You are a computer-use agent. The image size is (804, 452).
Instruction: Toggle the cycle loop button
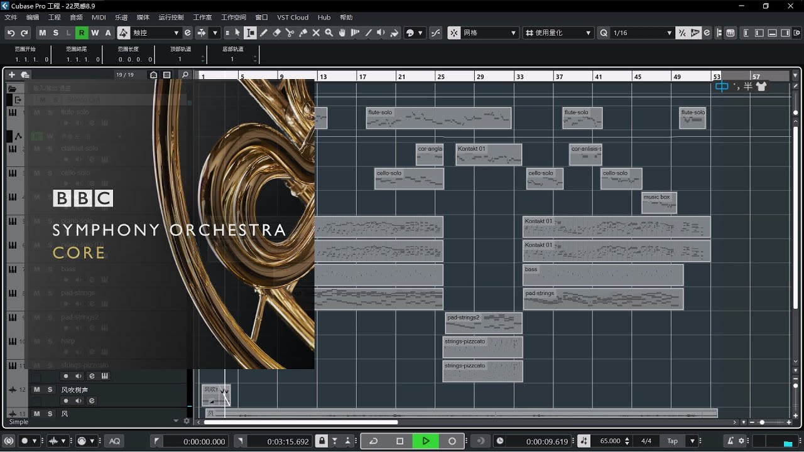point(373,441)
